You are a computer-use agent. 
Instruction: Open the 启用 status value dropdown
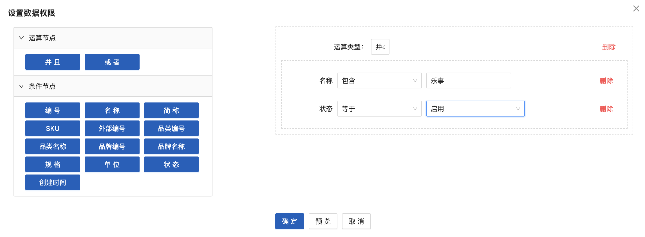(x=475, y=109)
